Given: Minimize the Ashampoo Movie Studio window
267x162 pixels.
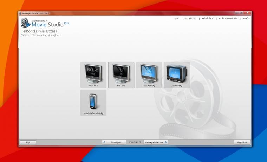Looking at the screenshot, I should [237, 13].
